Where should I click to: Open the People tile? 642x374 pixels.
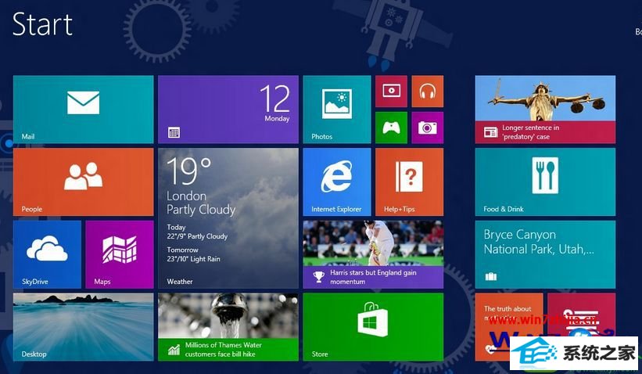tap(83, 182)
